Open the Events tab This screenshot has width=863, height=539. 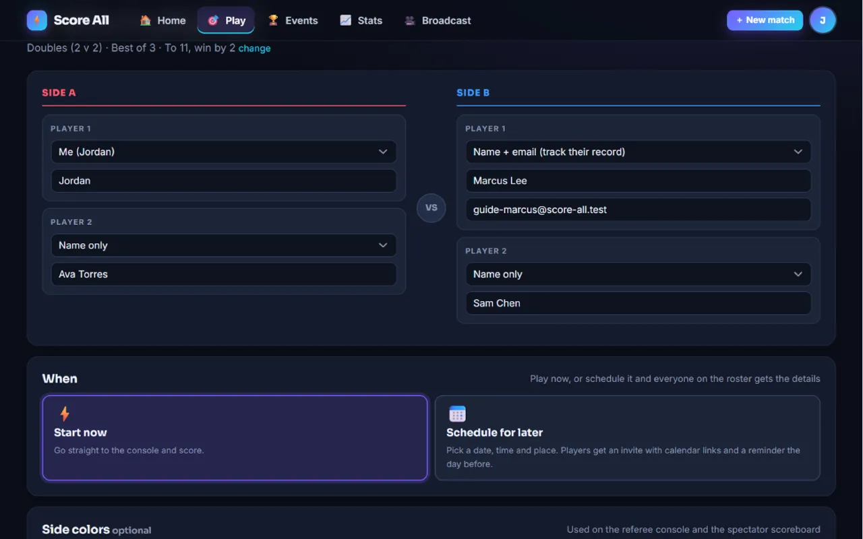click(x=293, y=20)
